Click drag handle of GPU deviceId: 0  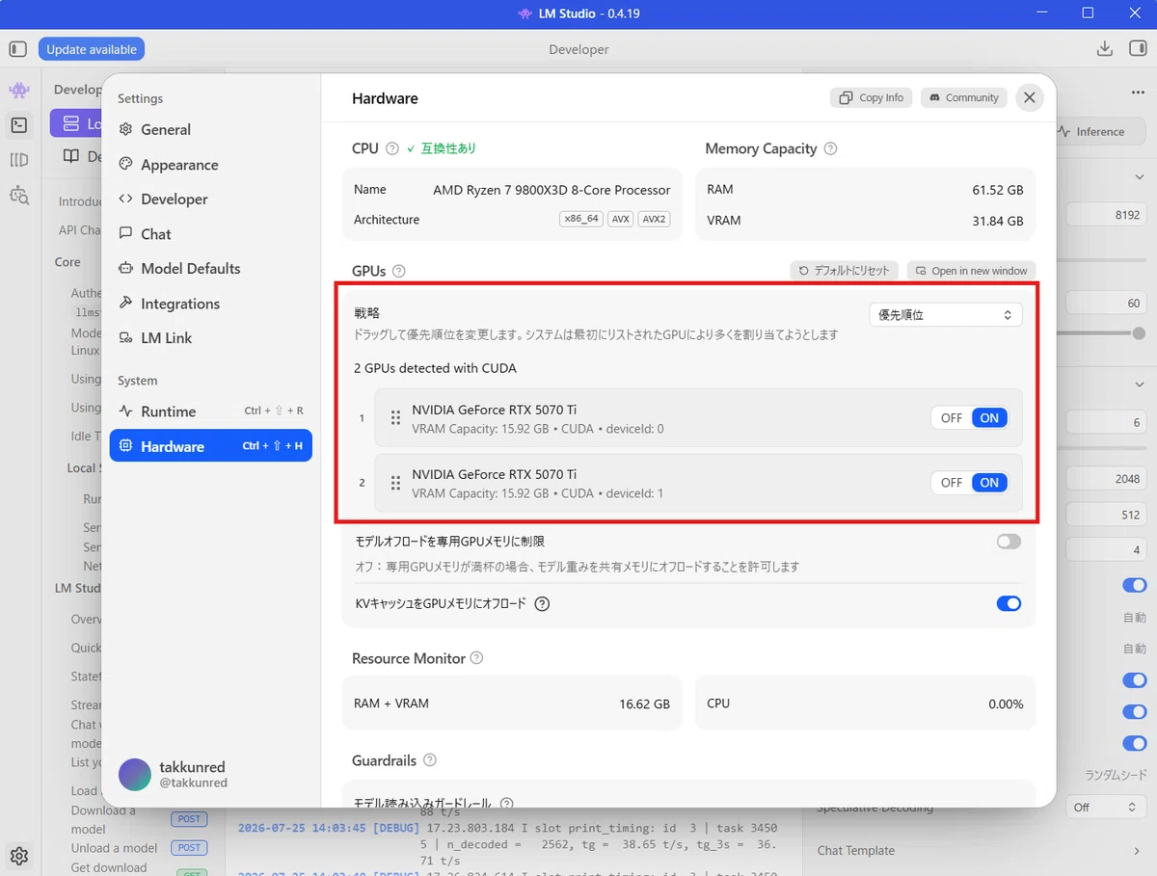[395, 418]
